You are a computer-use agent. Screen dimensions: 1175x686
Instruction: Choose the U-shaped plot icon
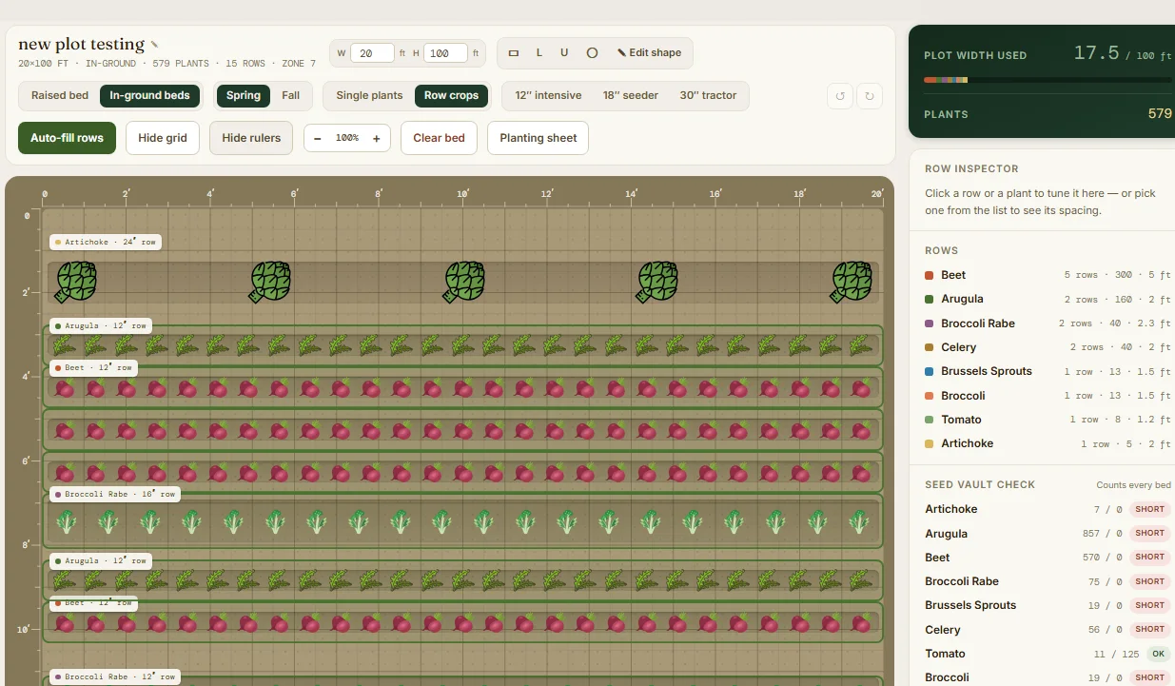click(564, 53)
